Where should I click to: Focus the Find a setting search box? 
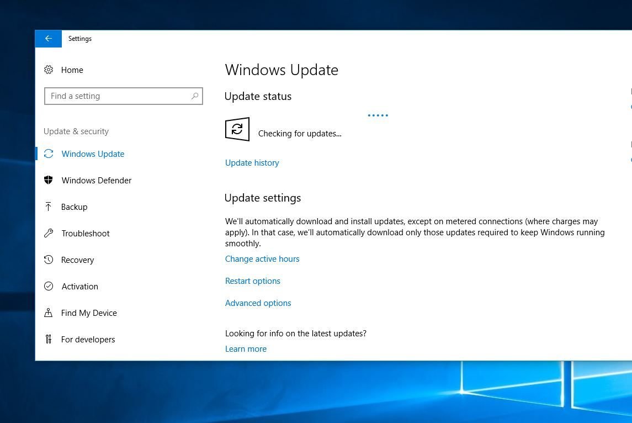123,96
